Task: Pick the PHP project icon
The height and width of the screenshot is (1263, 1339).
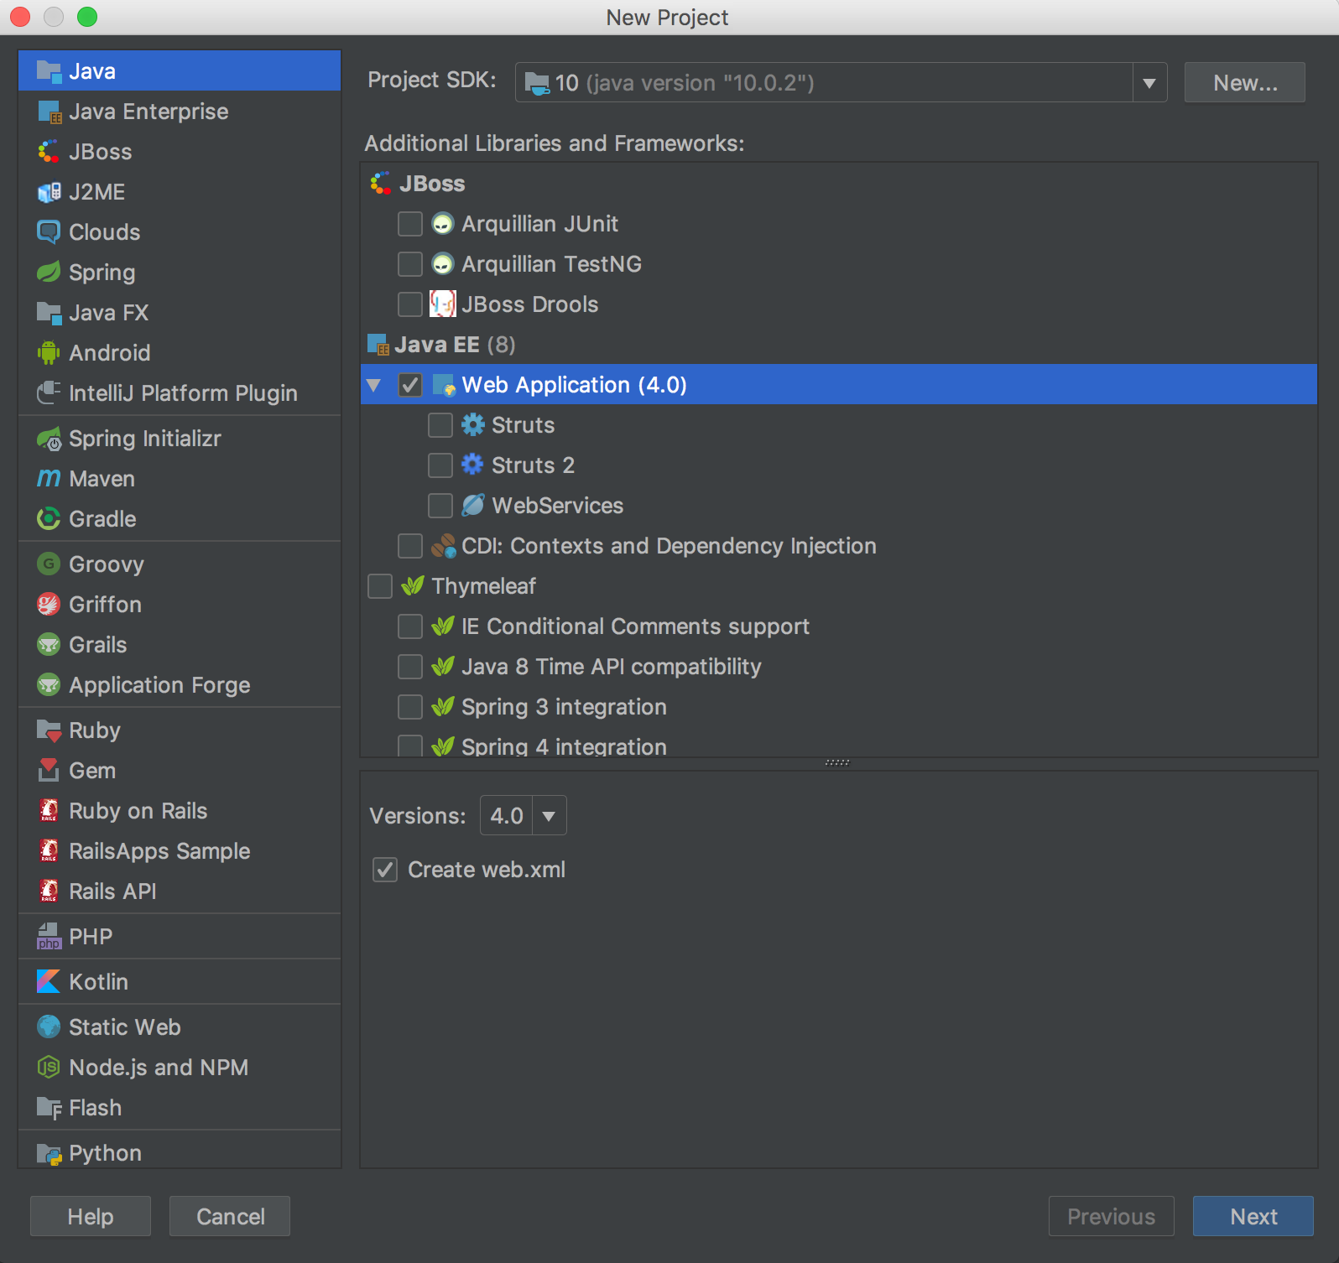Action: 49,937
